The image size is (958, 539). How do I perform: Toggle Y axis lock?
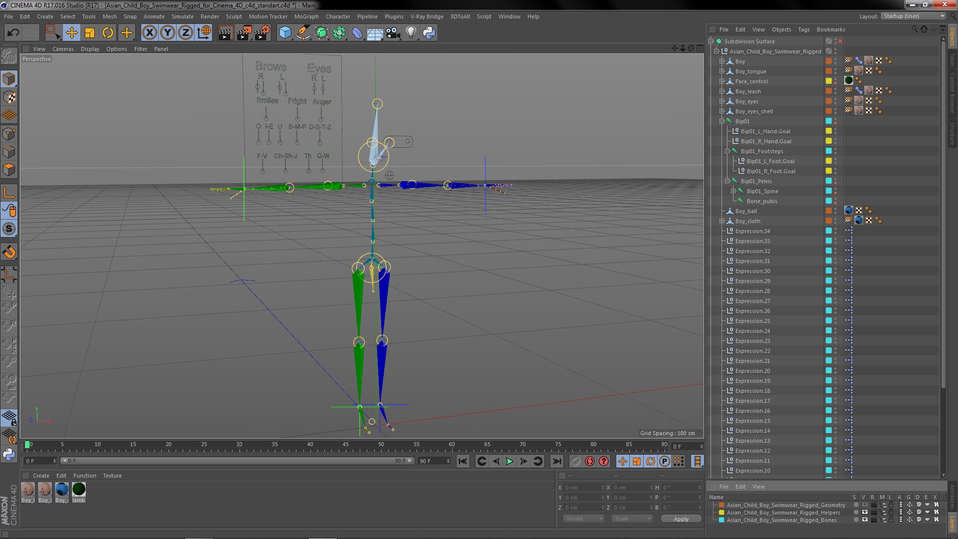pos(168,33)
